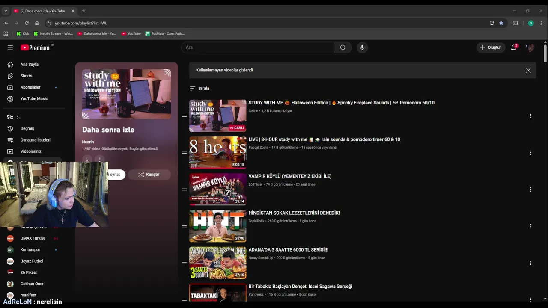548x308 pixels.
Task: Open playlist more options icon
Action: click(100, 159)
